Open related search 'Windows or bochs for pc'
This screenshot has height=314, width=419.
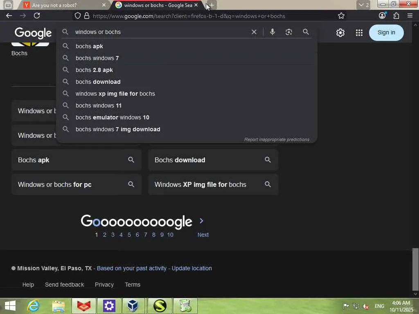pyautogui.click(x=77, y=184)
